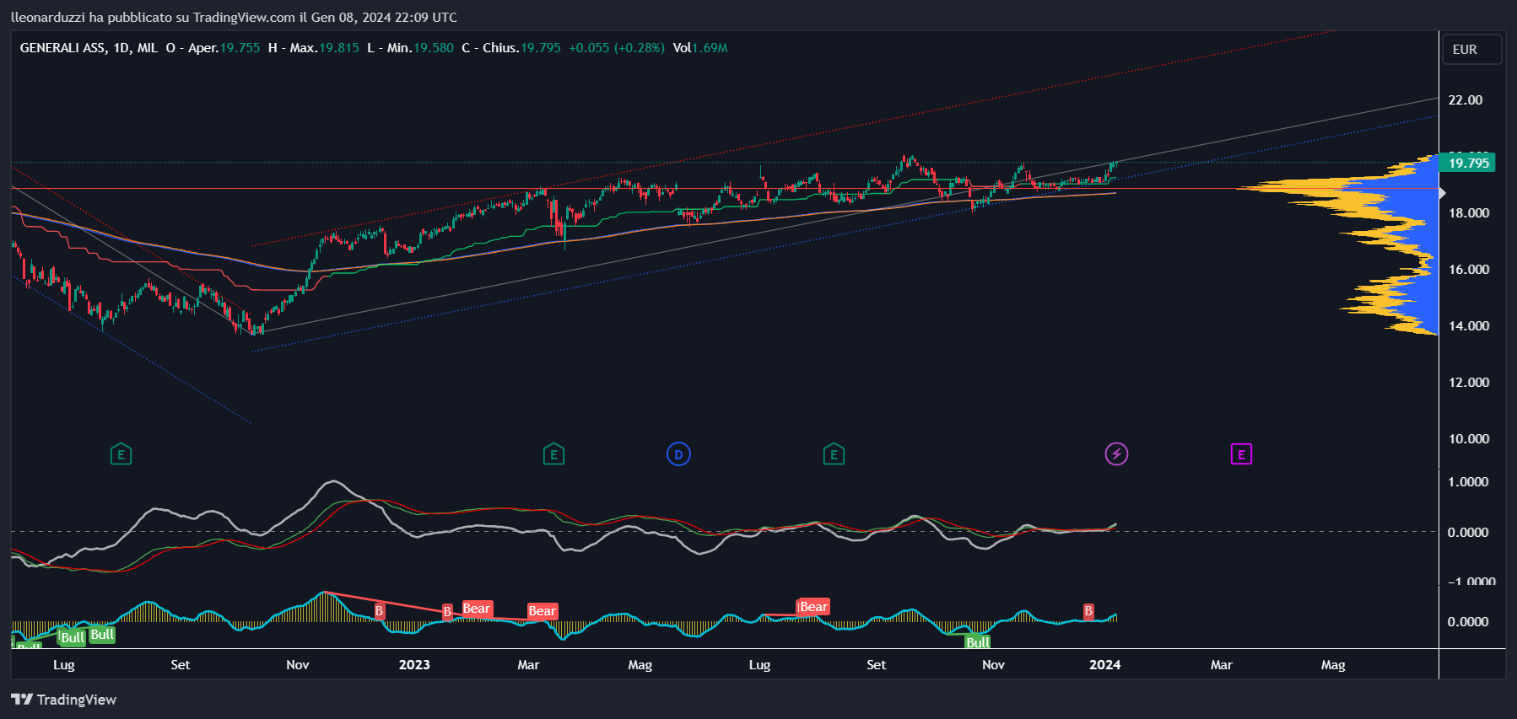Viewport: 1517px width, 719px height.
Task: Click the Bull label closest to Set 2022
Action: pyautogui.click(x=102, y=635)
